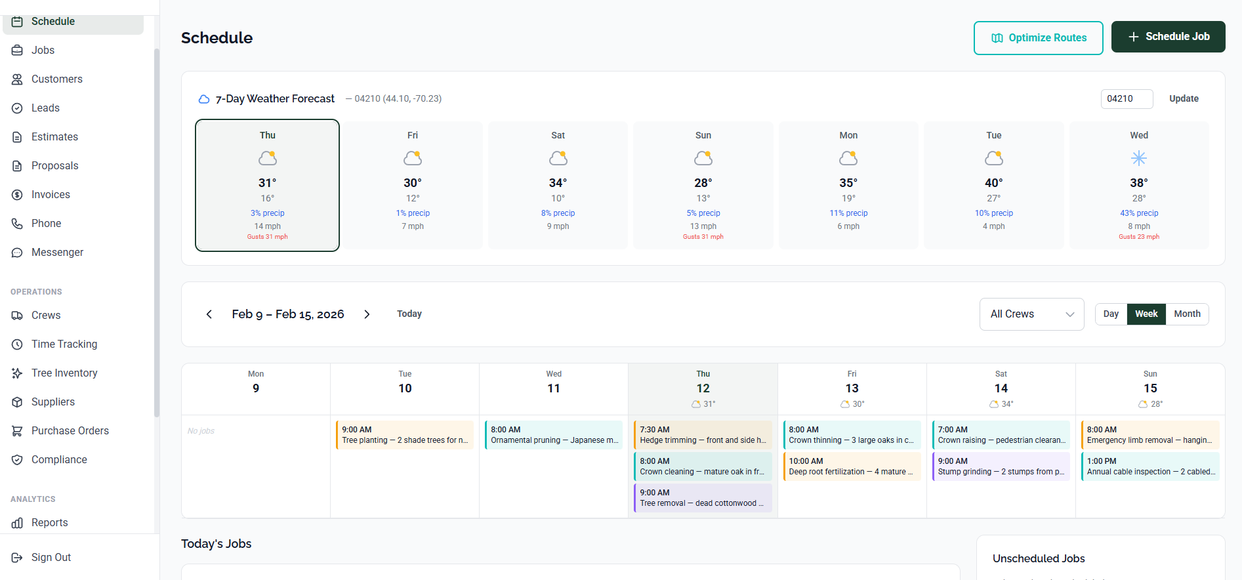Click the Leads target icon

point(17,108)
